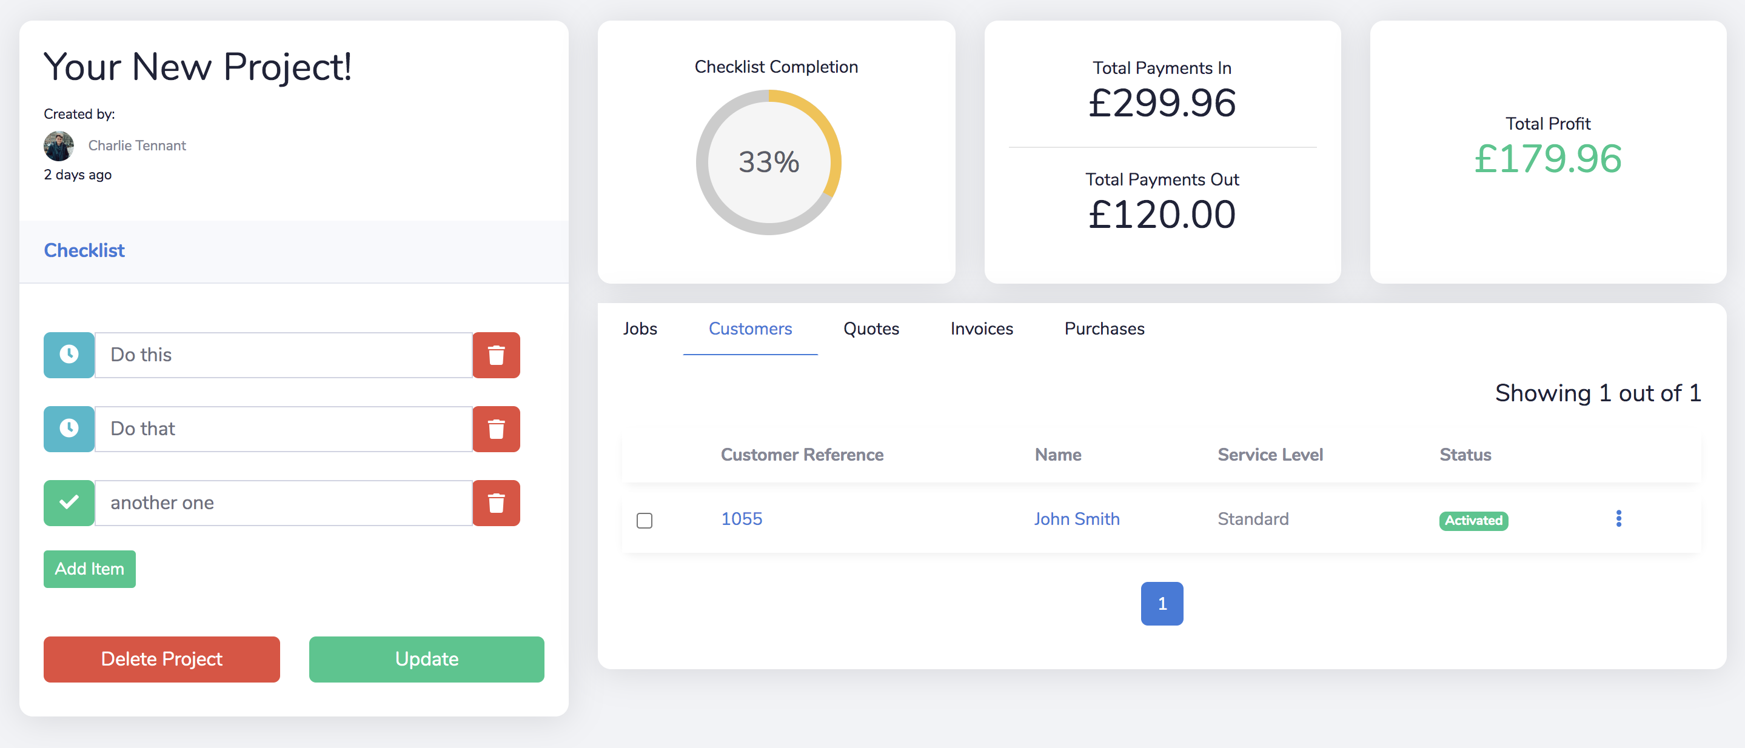Delete the 'another one' checklist item
Viewport: 1745px width, 748px height.
coord(496,503)
